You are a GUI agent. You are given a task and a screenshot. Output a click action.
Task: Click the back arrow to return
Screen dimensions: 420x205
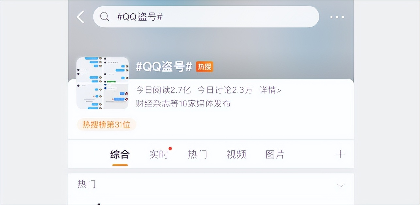pyautogui.click(x=81, y=17)
